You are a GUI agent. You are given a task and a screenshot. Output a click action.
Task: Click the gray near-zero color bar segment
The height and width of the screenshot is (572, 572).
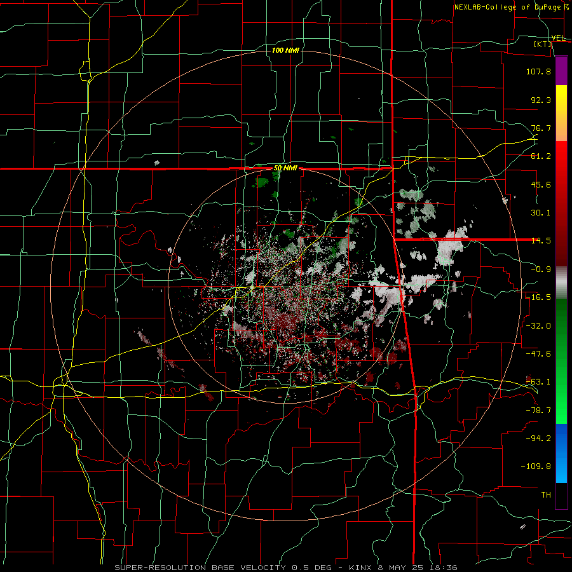pyautogui.click(x=561, y=283)
